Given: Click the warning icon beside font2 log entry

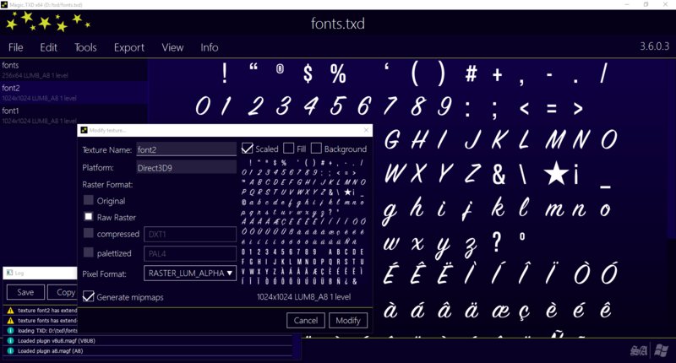Looking at the screenshot, I should 10,310.
